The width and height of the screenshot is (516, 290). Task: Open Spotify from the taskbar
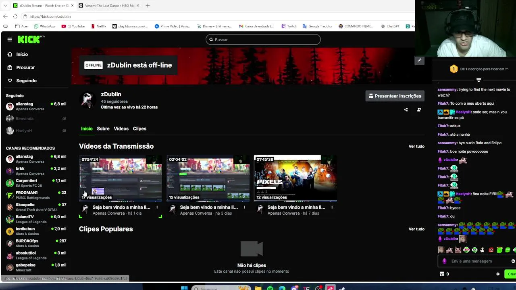click(x=270, y=288)
